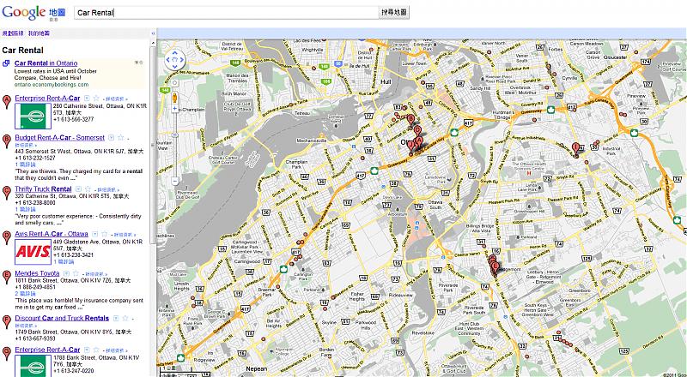Image resolution: width=687 pixels, height=377 pixels.
Task: Open Enterprise Rent-A-Car on Catherine Street link
Action: [47, 99]
